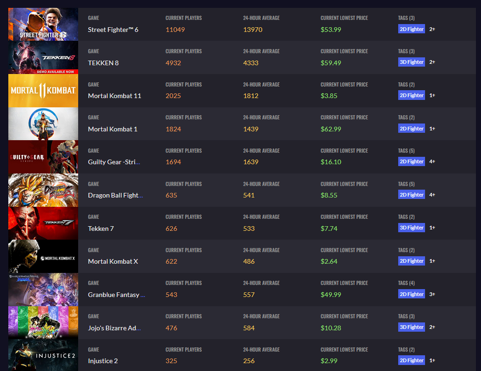Open the Guilty Gear -Stri... title
This screenshot has height=371, width=481.
[x=114, y=162]
